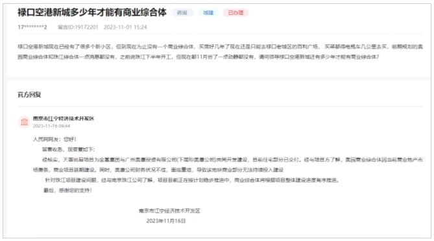Open the 南京市江宁经济技术开发区 responder name
Image resolution: width=434 pixels, height=241 pixels.
click(x=64, y=119)
